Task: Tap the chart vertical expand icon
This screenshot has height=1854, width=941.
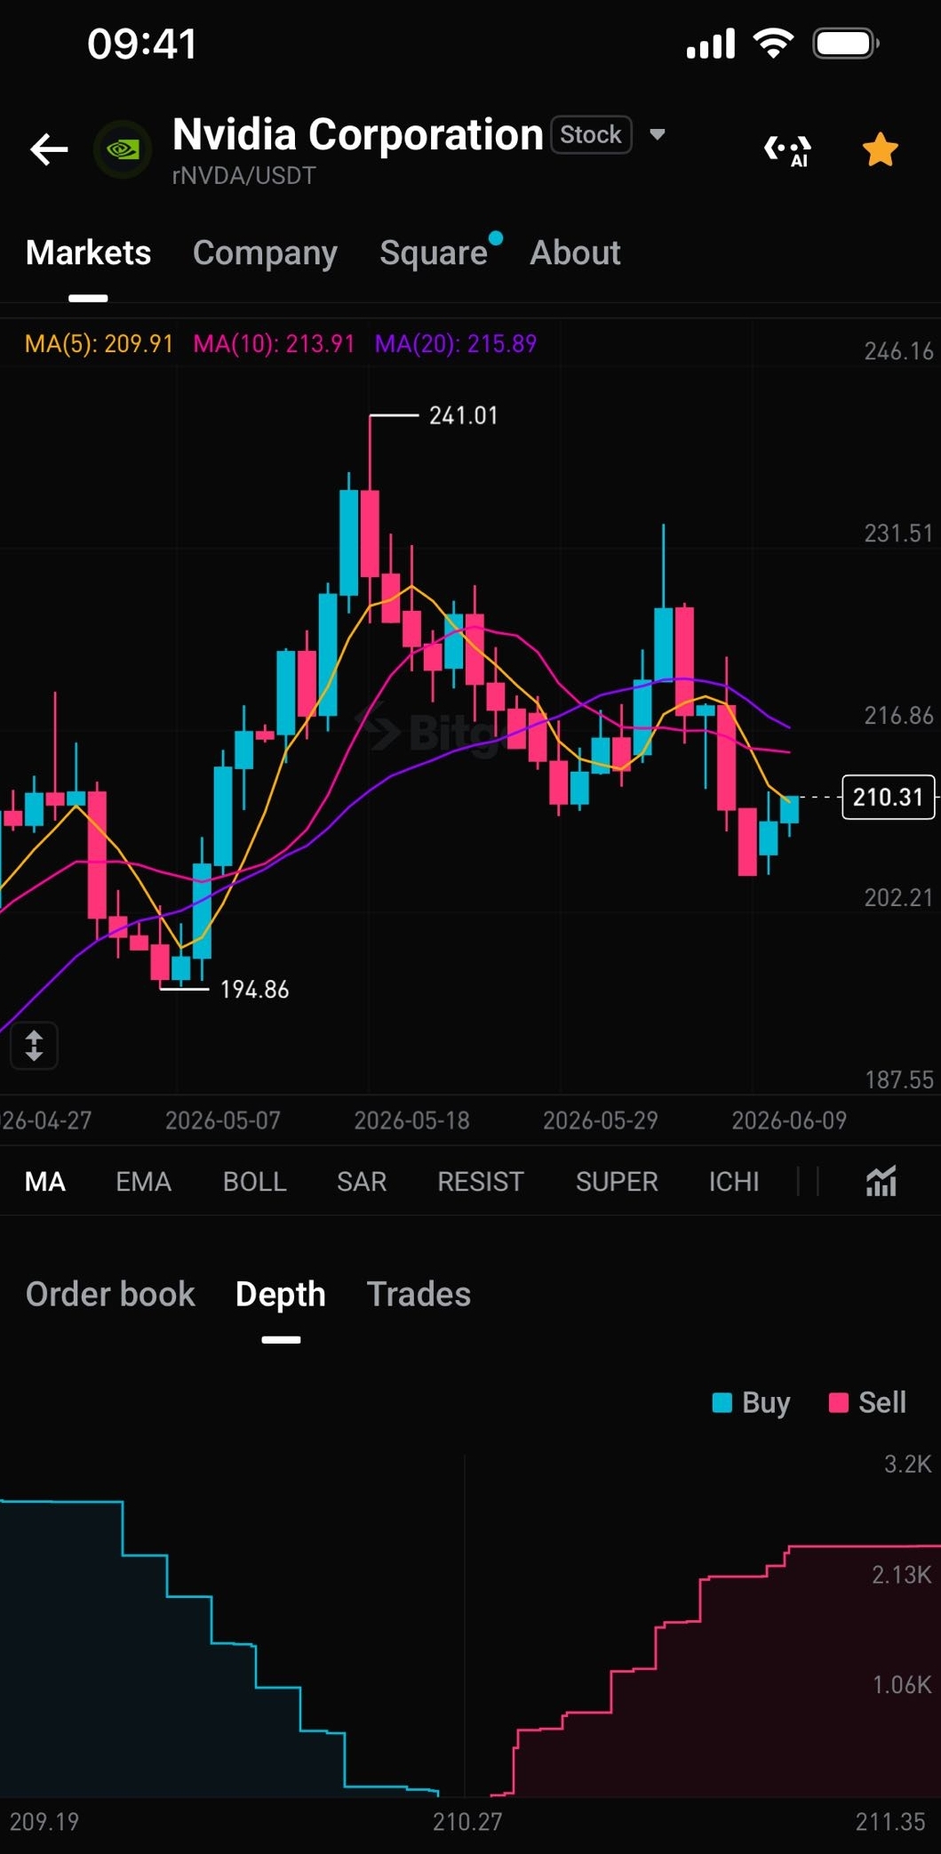Action: point(34,1046)
